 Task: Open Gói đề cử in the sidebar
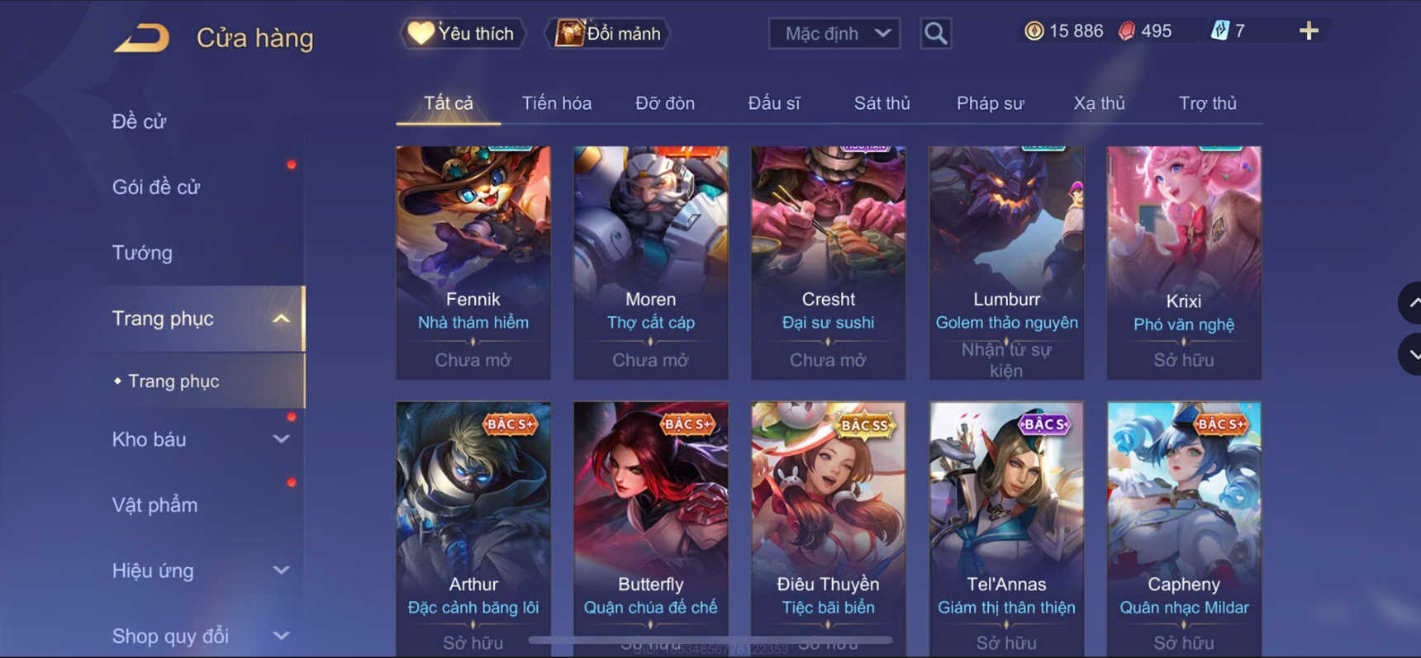(155, 187)
